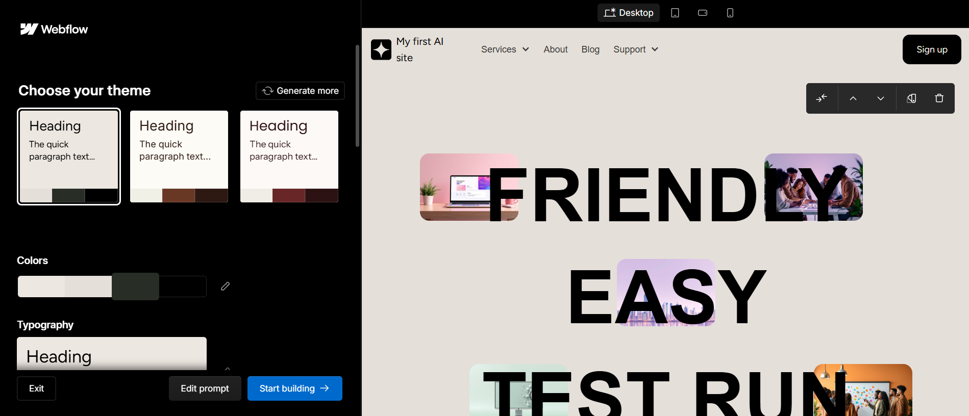Click the team meeting image behind FRIENDLY

(x=813, y=187)
